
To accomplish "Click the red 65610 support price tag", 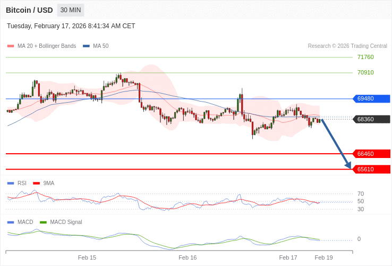I will [371, 169].
